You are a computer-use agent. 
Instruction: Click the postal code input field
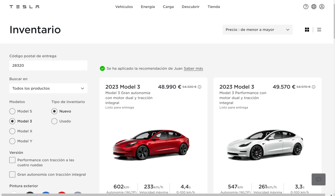click(48, 66)
